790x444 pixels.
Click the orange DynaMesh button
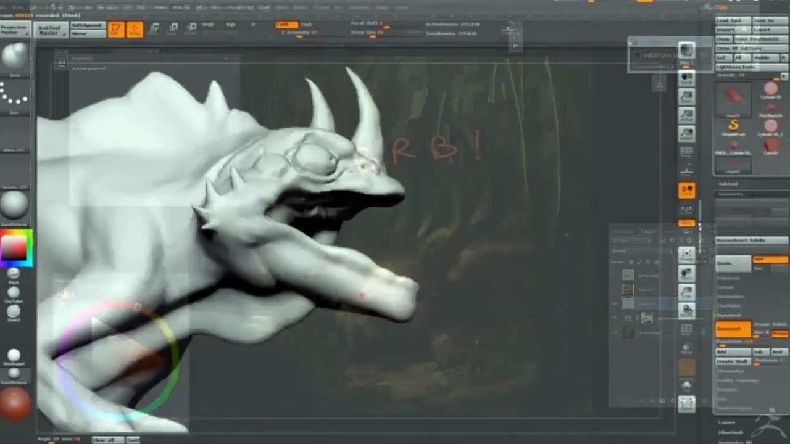[733, 329]
